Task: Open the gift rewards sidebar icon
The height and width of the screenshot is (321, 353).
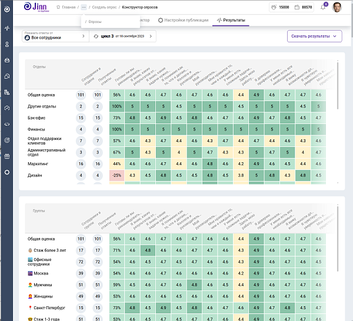Action: coord(6,156)
